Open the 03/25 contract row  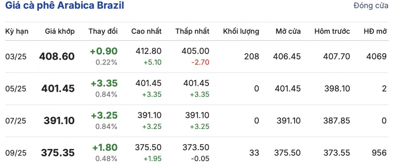tap(16, 57)
